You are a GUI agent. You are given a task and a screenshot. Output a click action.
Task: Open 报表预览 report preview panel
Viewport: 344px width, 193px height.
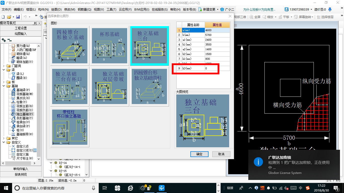pyautogui.click(x=21, y=174)
